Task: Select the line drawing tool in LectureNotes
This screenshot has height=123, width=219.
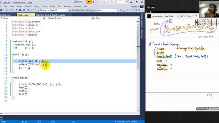Action: pos(192,16)
